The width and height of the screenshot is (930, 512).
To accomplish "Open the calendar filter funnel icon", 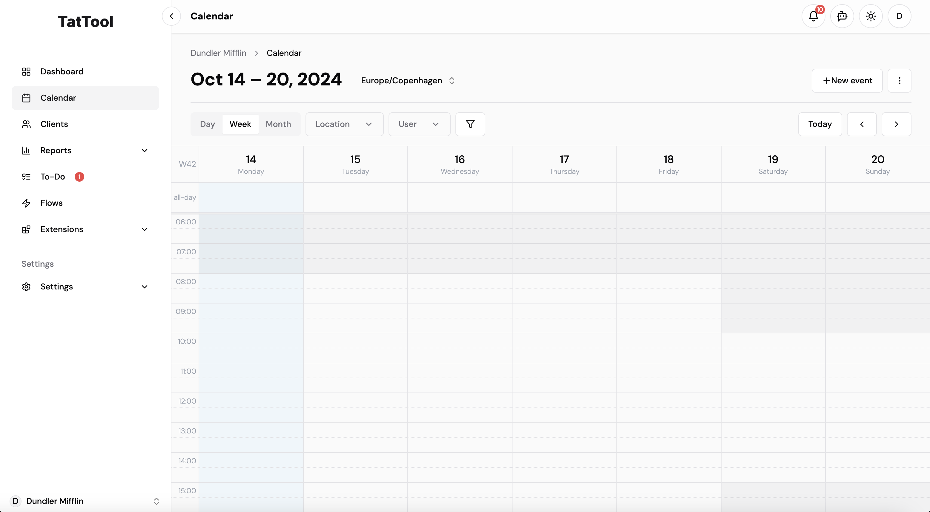I will click(x=470, y=124).
